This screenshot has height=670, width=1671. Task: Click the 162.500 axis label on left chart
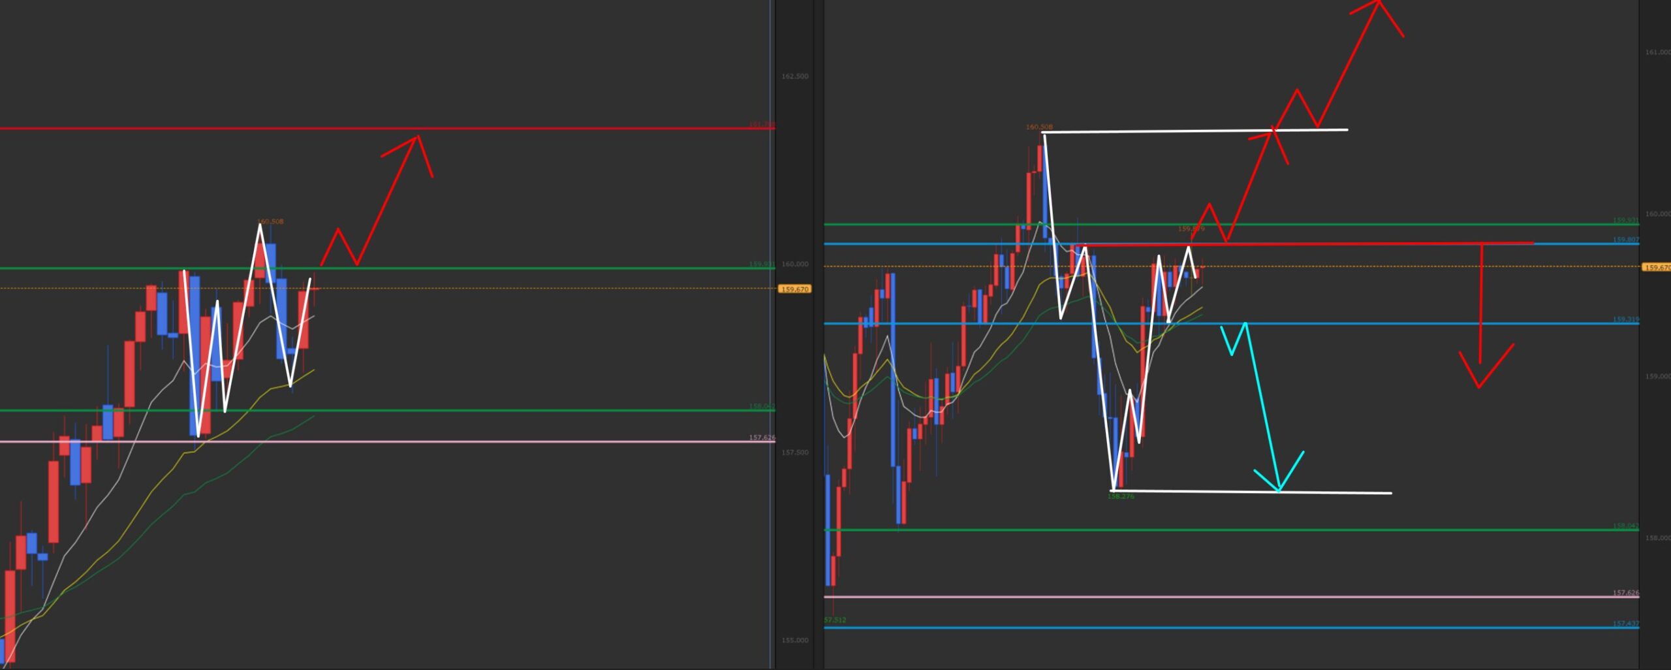794,76
